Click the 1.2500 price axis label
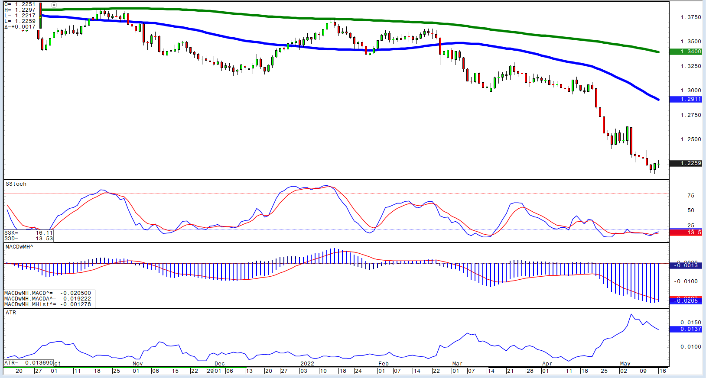Viewport: 706px width, 378px height. pos(691,139)
